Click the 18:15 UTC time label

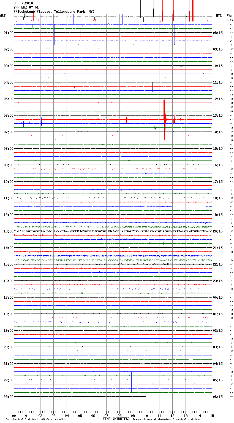point(218,198)
